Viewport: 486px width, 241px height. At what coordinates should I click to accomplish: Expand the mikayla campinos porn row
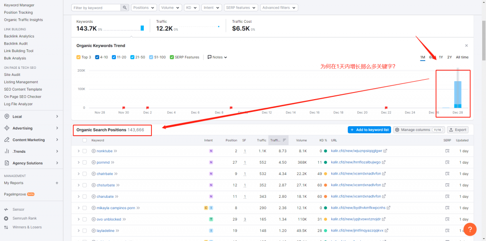tap(78, 208)
